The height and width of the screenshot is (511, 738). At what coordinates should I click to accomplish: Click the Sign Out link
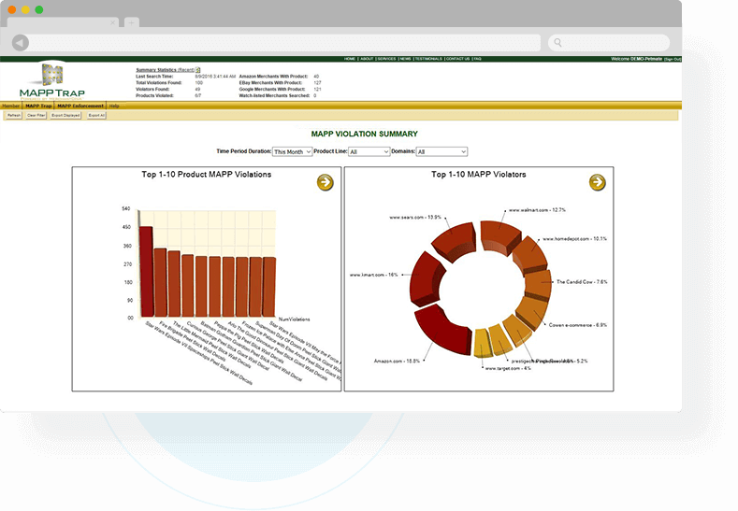672,59
